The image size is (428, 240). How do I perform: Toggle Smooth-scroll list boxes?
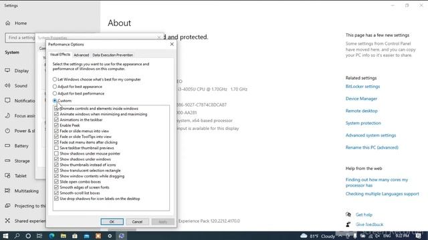(56, 193)
